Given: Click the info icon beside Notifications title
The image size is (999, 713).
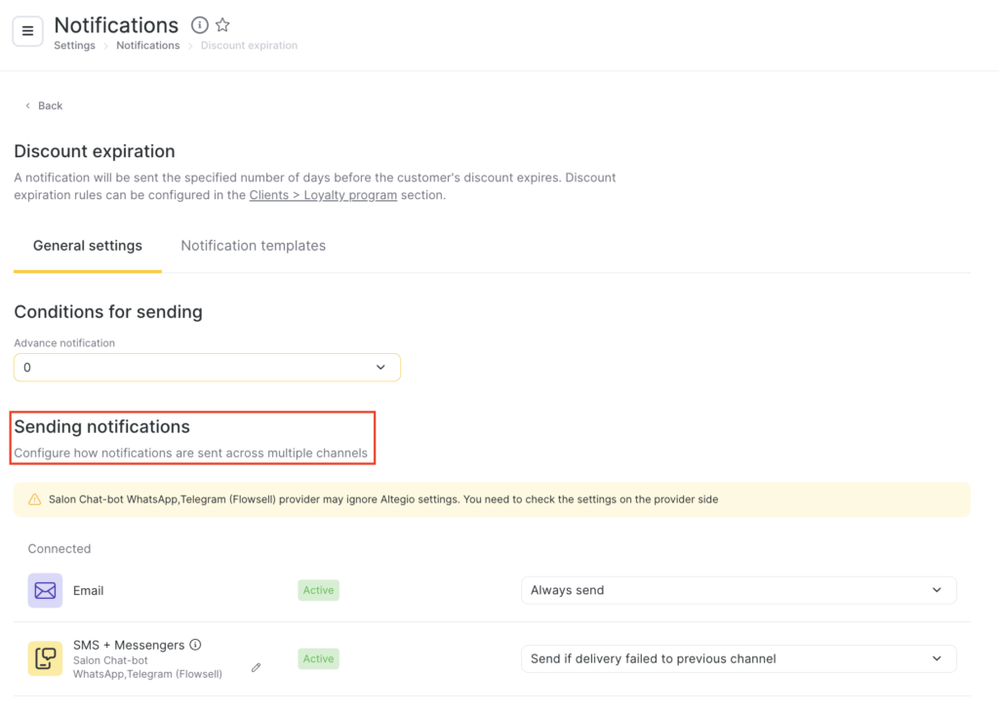Looking at the screenshot, I should tap(199, 25).
